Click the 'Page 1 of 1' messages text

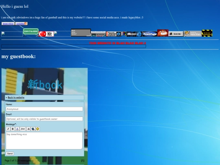(x=18, y=161)
